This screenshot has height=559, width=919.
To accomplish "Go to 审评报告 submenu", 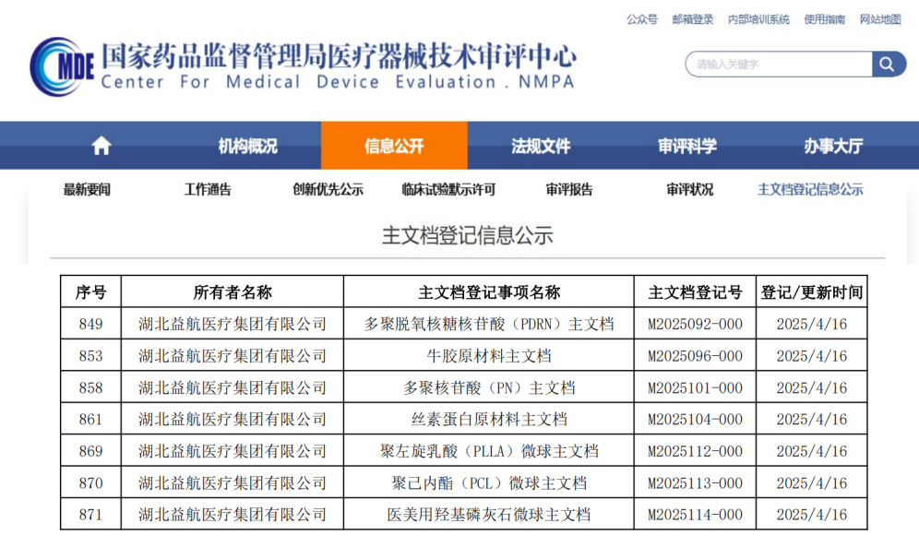I will pyautogui.click(x=569, y=189).
